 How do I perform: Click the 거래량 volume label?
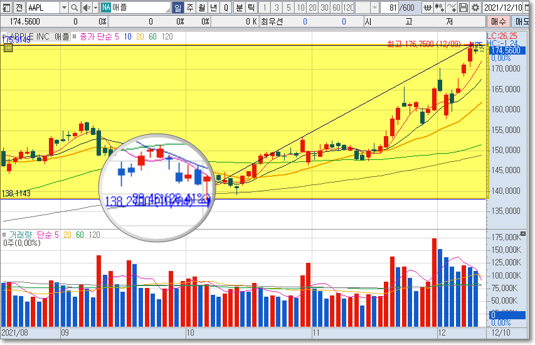[x=21, y=235]
